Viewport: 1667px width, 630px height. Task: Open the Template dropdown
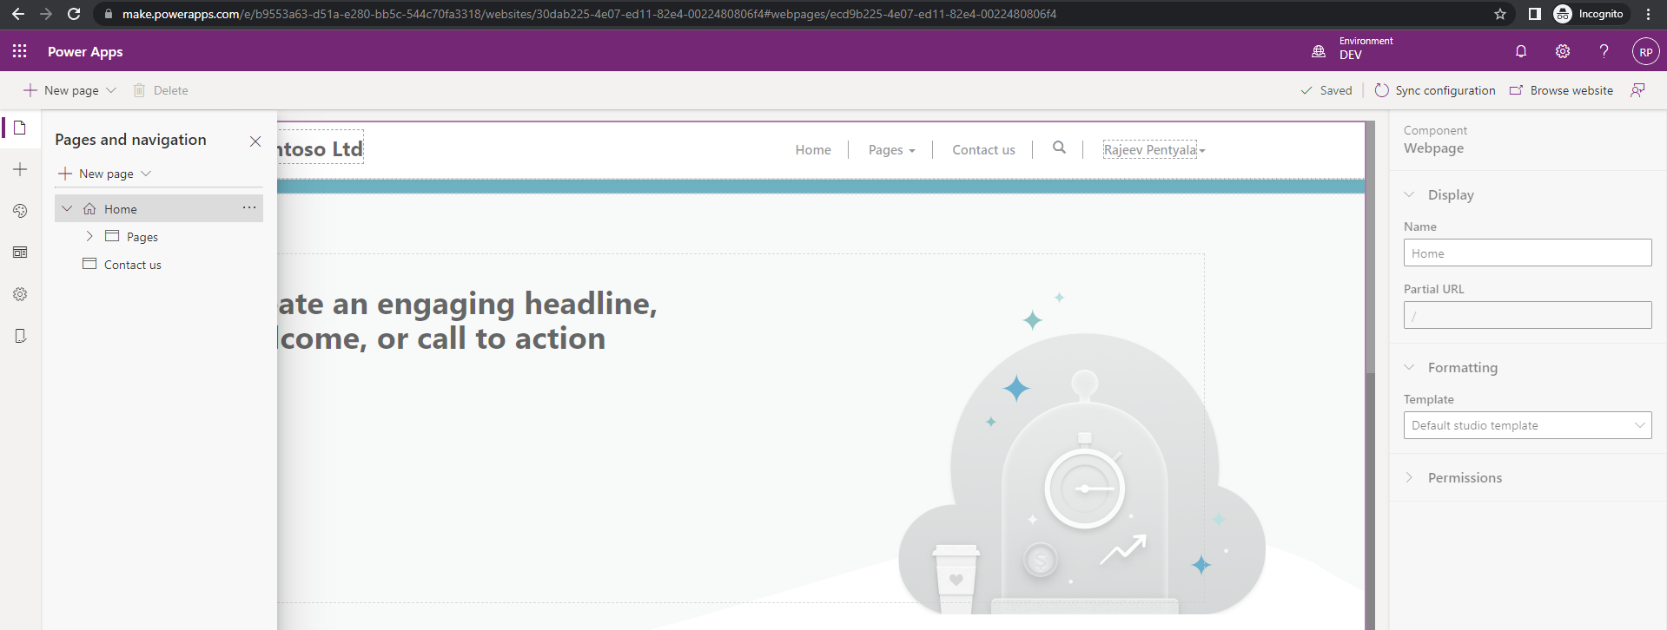tap(1527, 425)
